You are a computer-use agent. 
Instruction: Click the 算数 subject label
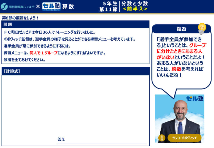point(68,7)
